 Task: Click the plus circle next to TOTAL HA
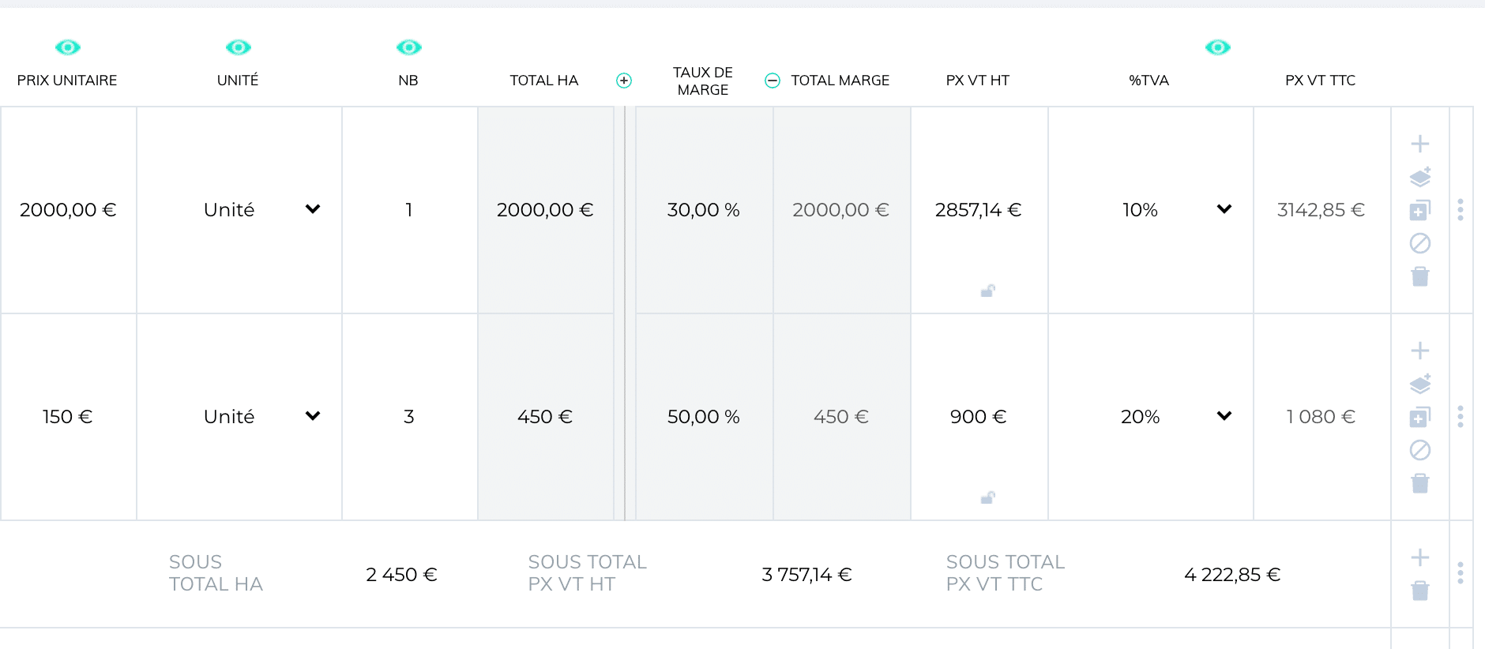pyautogui.click(x=624, y=81)
